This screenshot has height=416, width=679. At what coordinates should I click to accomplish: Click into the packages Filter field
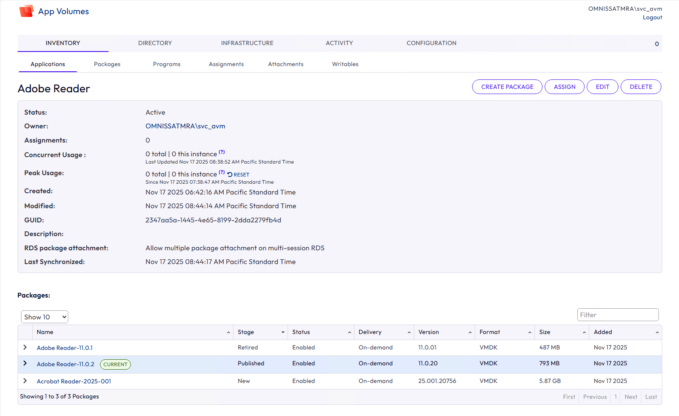tap(617, 315)
